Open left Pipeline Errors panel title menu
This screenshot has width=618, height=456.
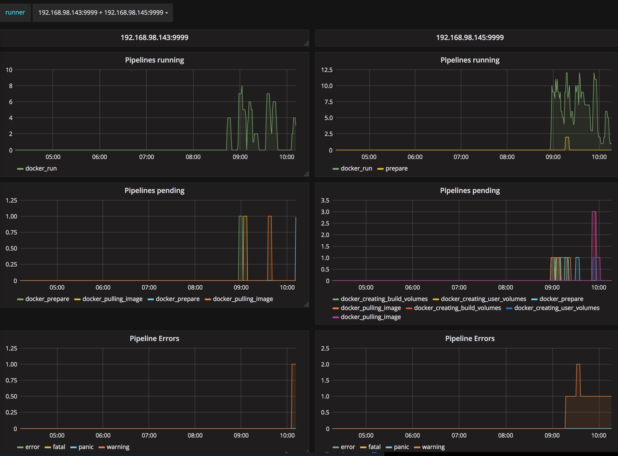click(x=154, y=339)
